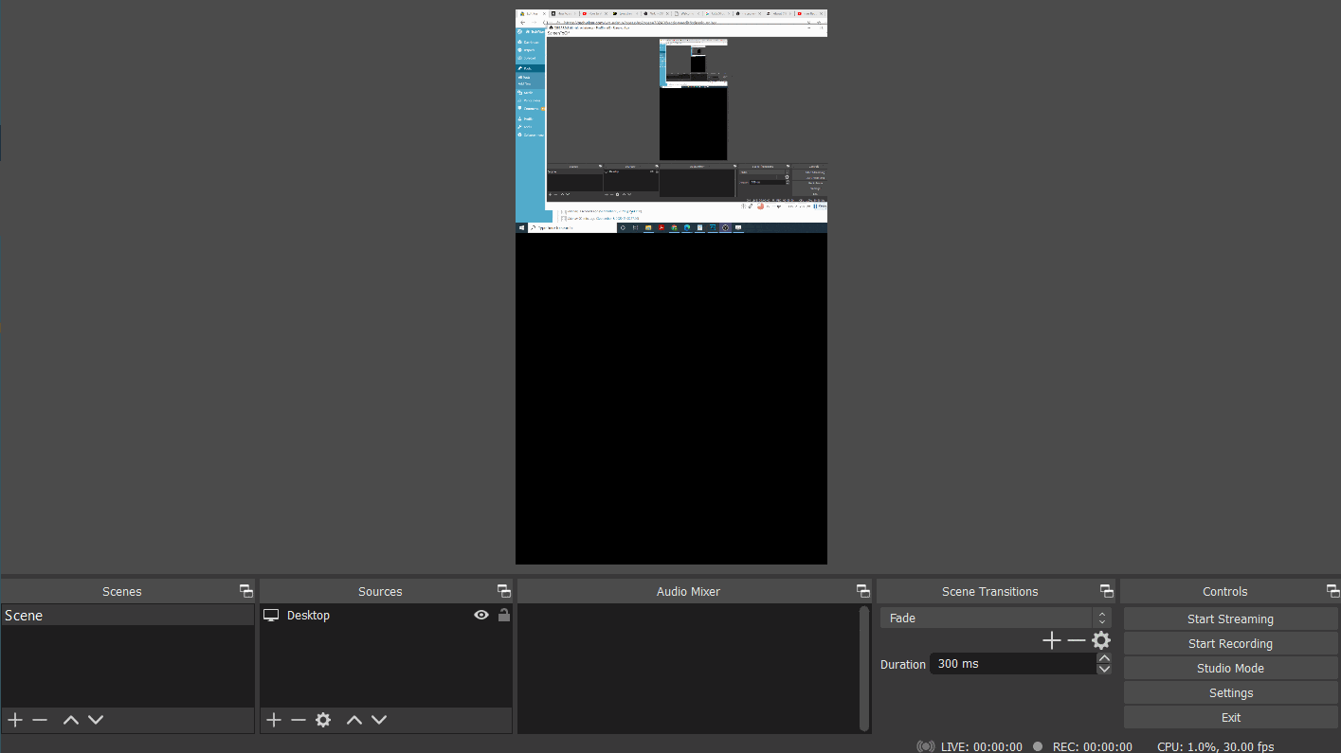Click the Scenes panel title
This screenshot has height=753, width=1341.
122,591
